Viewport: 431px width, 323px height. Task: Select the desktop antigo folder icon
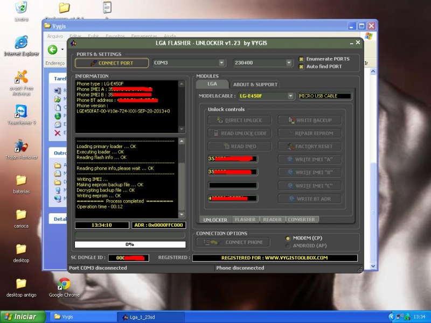pyautogui.click(x=21, y=287)
